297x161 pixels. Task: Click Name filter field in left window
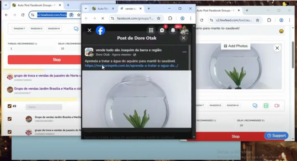44,107
